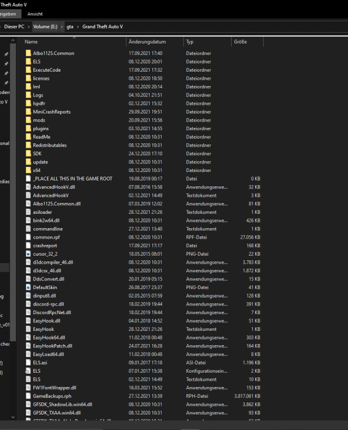The width and height of the screenshot is (348, 430).
Task: Select the FW1FontWrapper.dll file icon
Action: (28, 388)
